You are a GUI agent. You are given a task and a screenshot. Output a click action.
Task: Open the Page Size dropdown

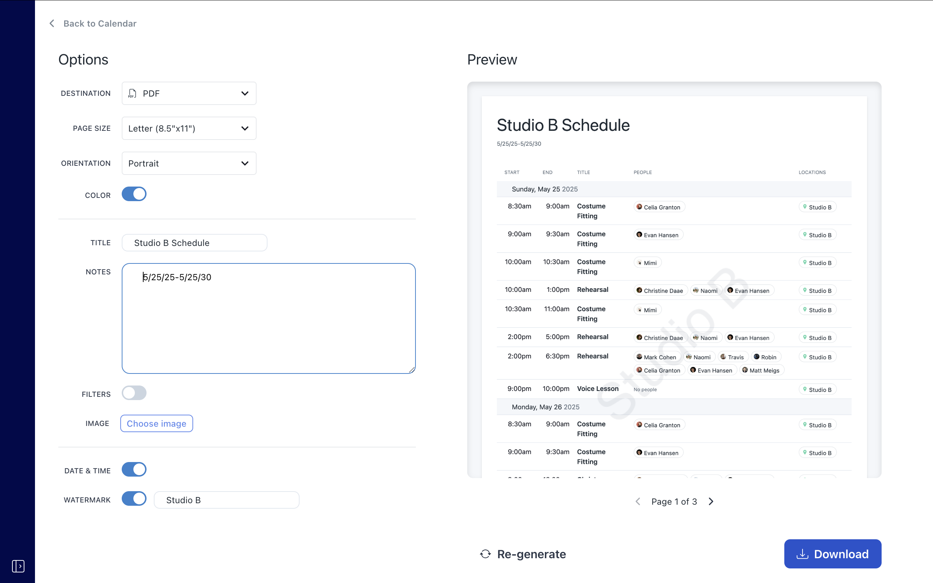[188, 128]
